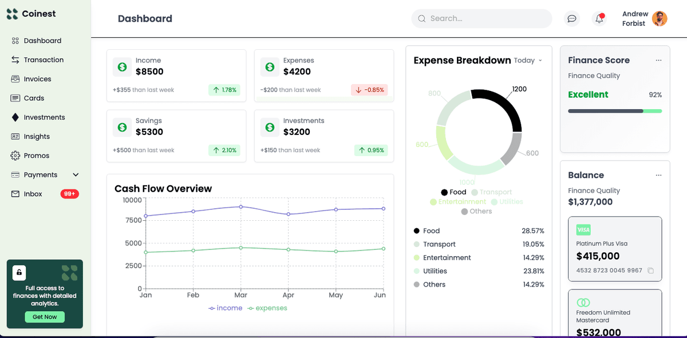This screenshot has width=687, height=338.
Task: Click the Inbox envelope icon
Action: (15, 194)
